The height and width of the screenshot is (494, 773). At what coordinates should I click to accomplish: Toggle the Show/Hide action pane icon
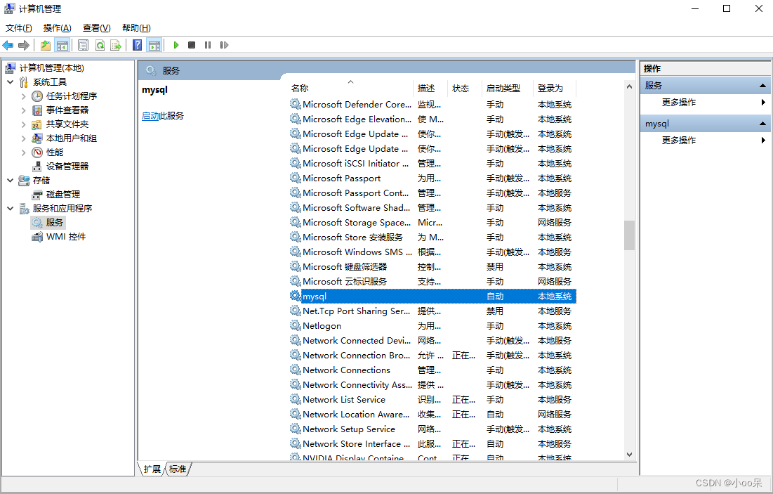[154, 46]
